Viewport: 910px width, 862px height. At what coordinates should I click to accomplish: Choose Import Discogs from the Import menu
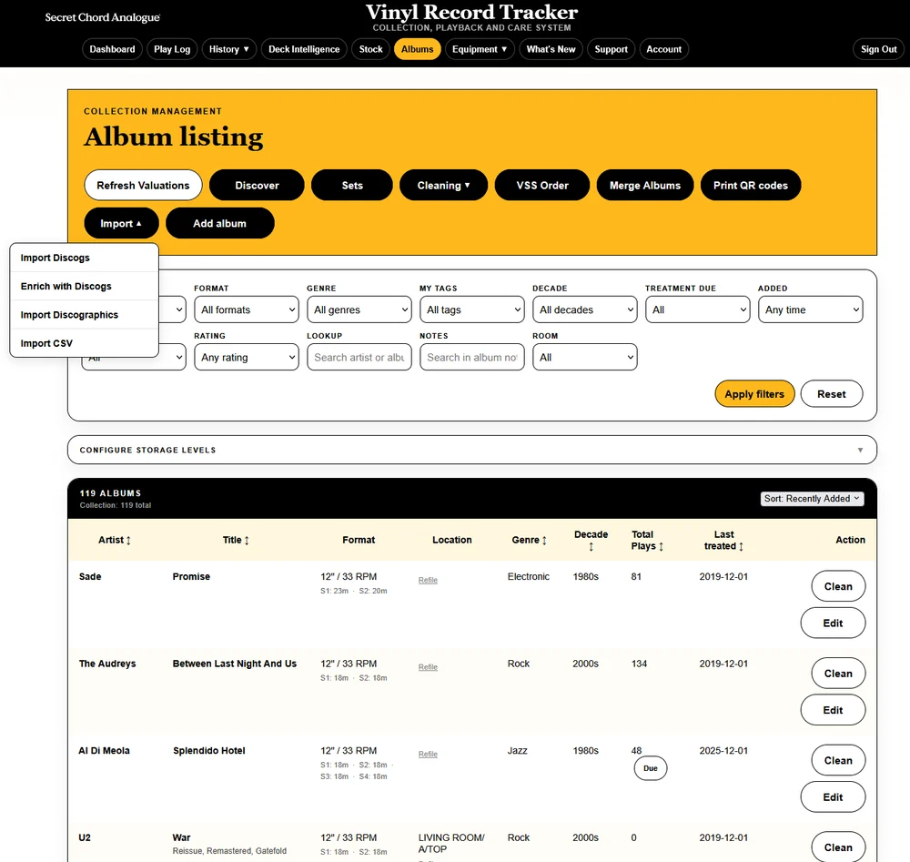tap(84, 258)
